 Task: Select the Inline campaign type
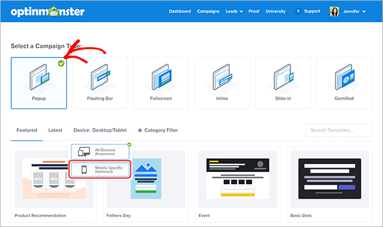click(x=222, y=83)
